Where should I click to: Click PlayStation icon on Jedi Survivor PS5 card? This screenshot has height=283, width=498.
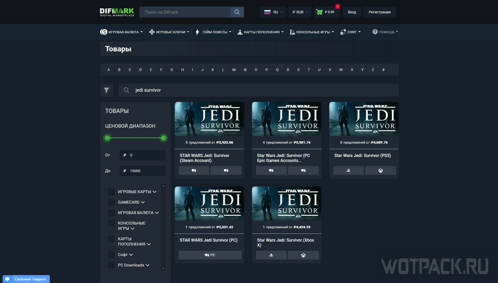pyautogui.click(x=348, y=171)
